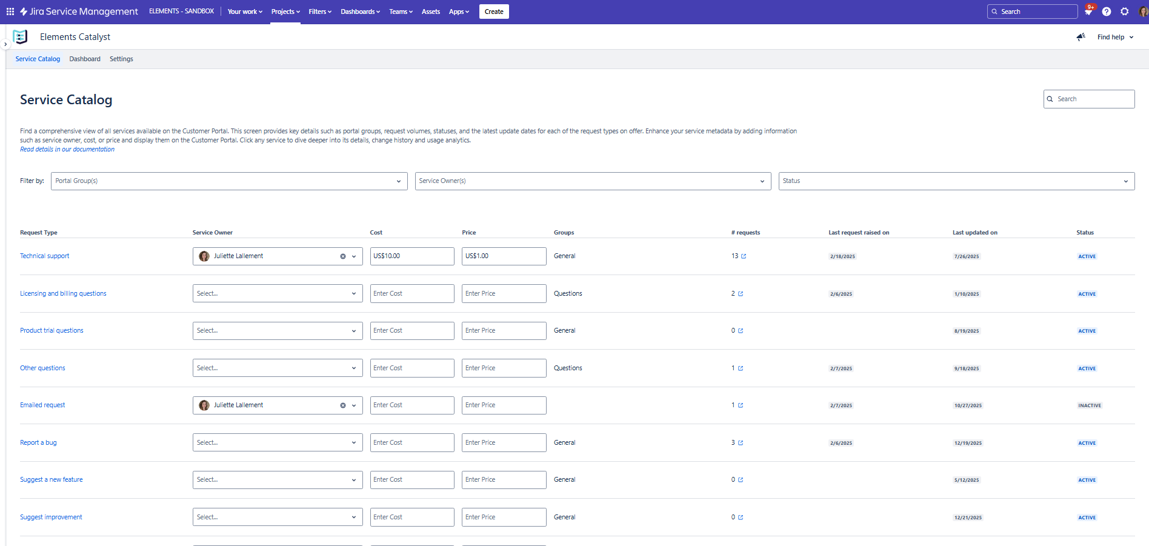
Task: Switch to the Dashboard tab
Action: click(x=85, y=59)
